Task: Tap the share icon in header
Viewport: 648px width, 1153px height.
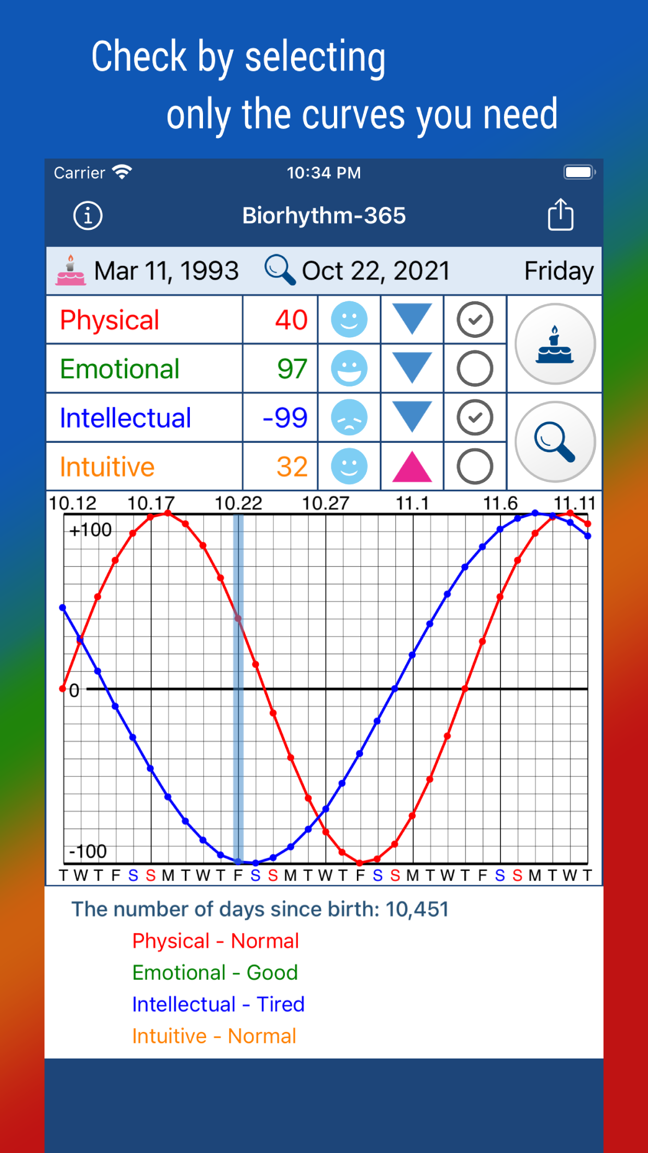Action: point(561,214)
